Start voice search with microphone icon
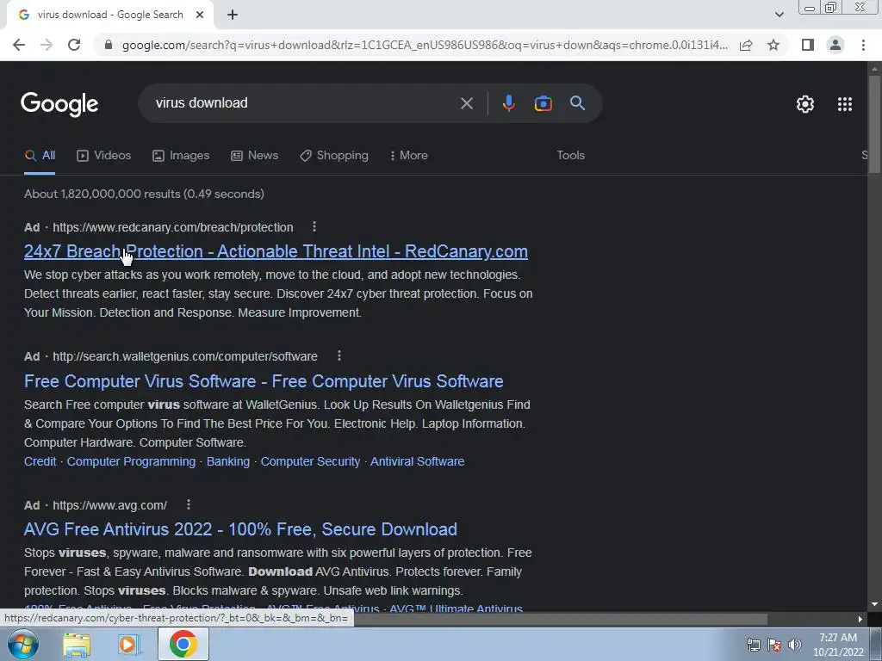Image resolution: width=882 pixels, height=661 pixels. click(508, 103)
